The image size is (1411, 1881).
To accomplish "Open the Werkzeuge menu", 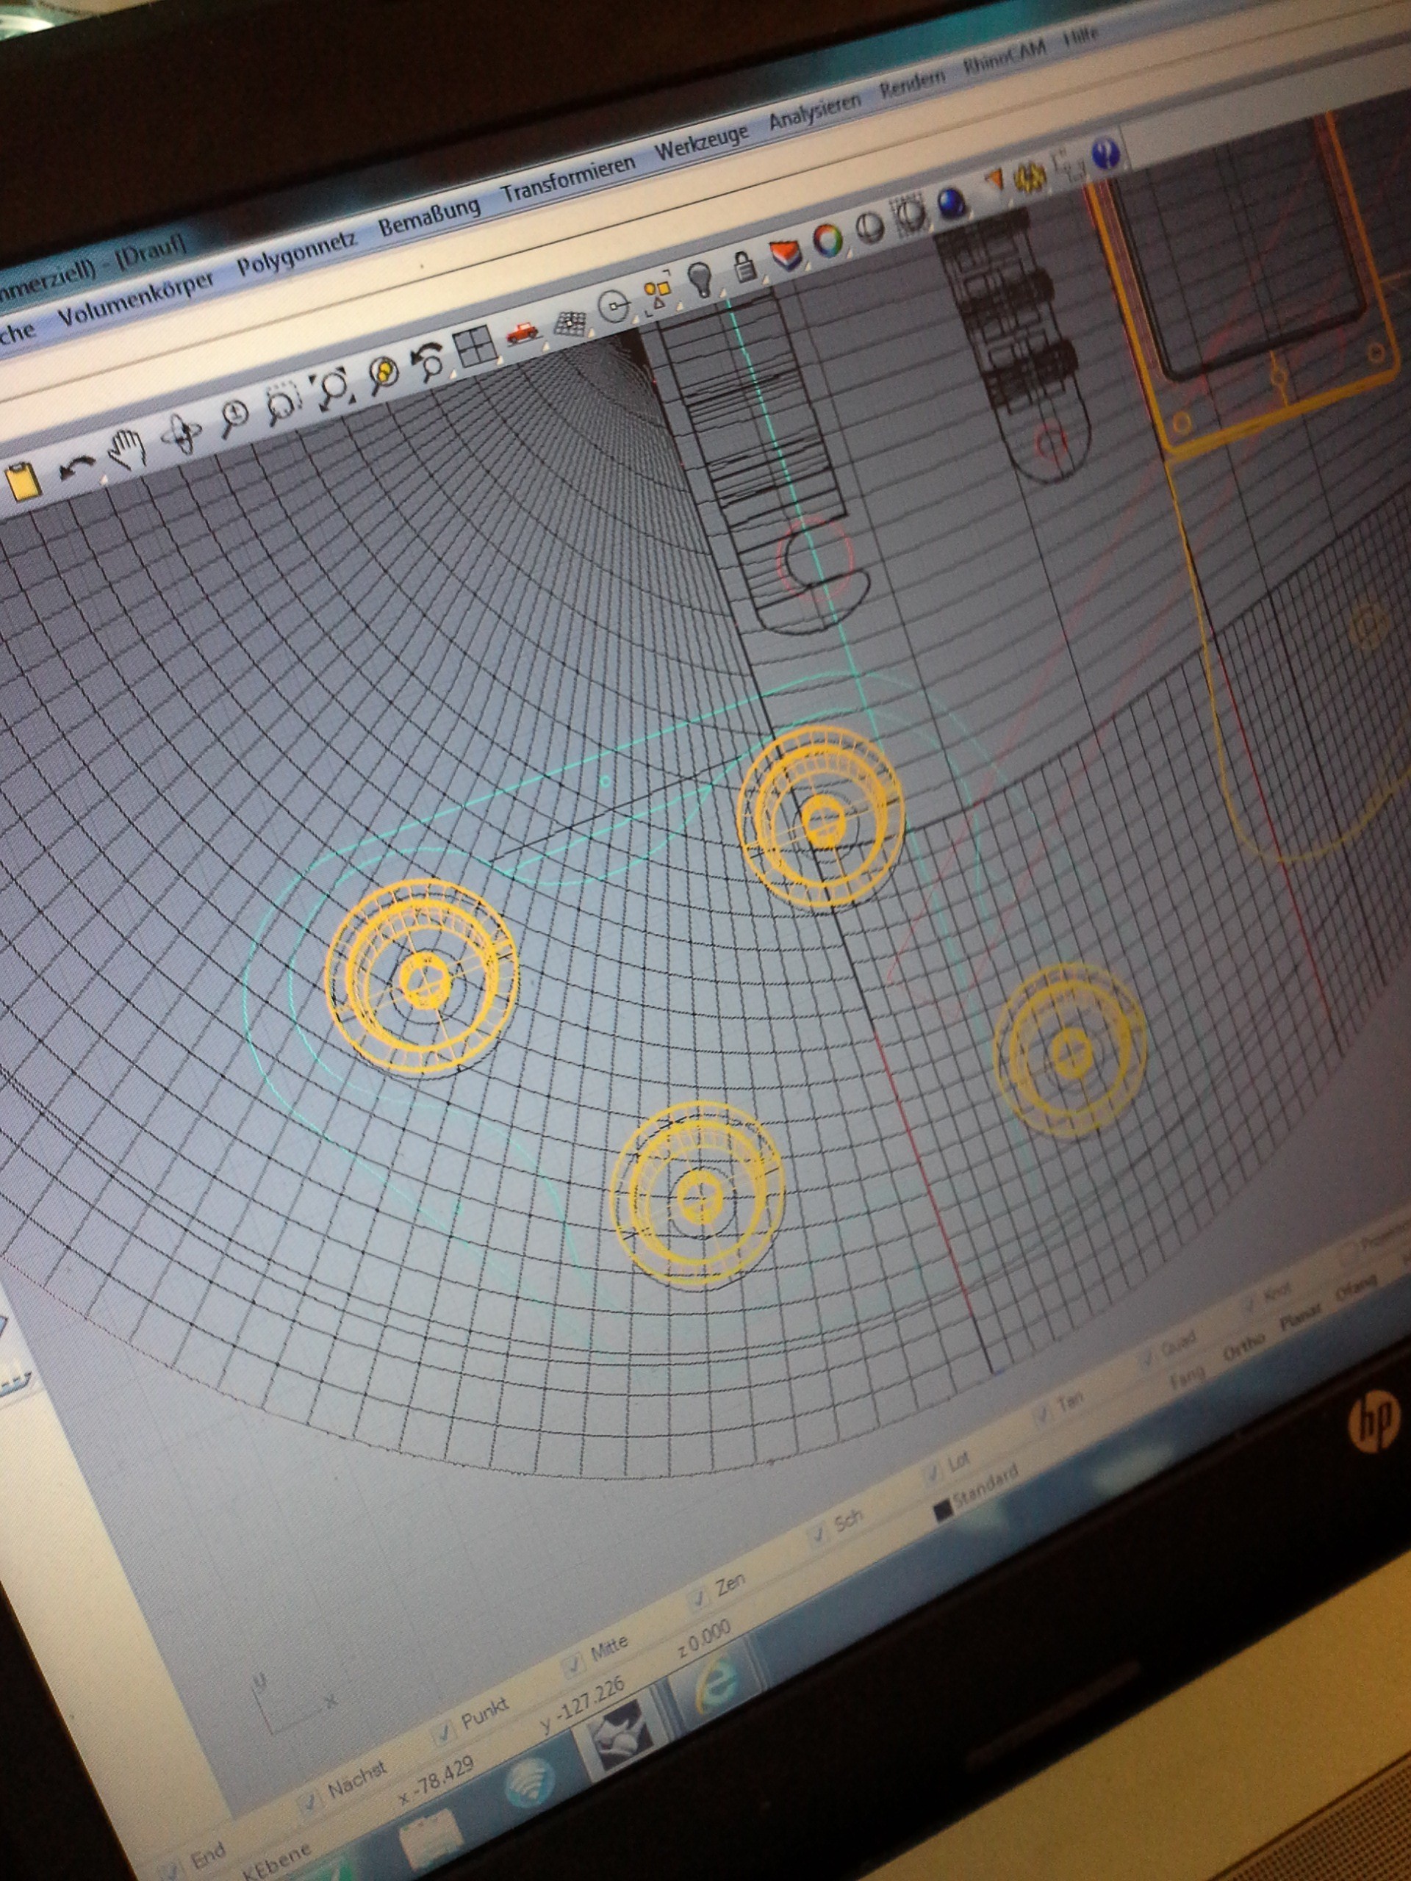I will click(x=701, y=142).
